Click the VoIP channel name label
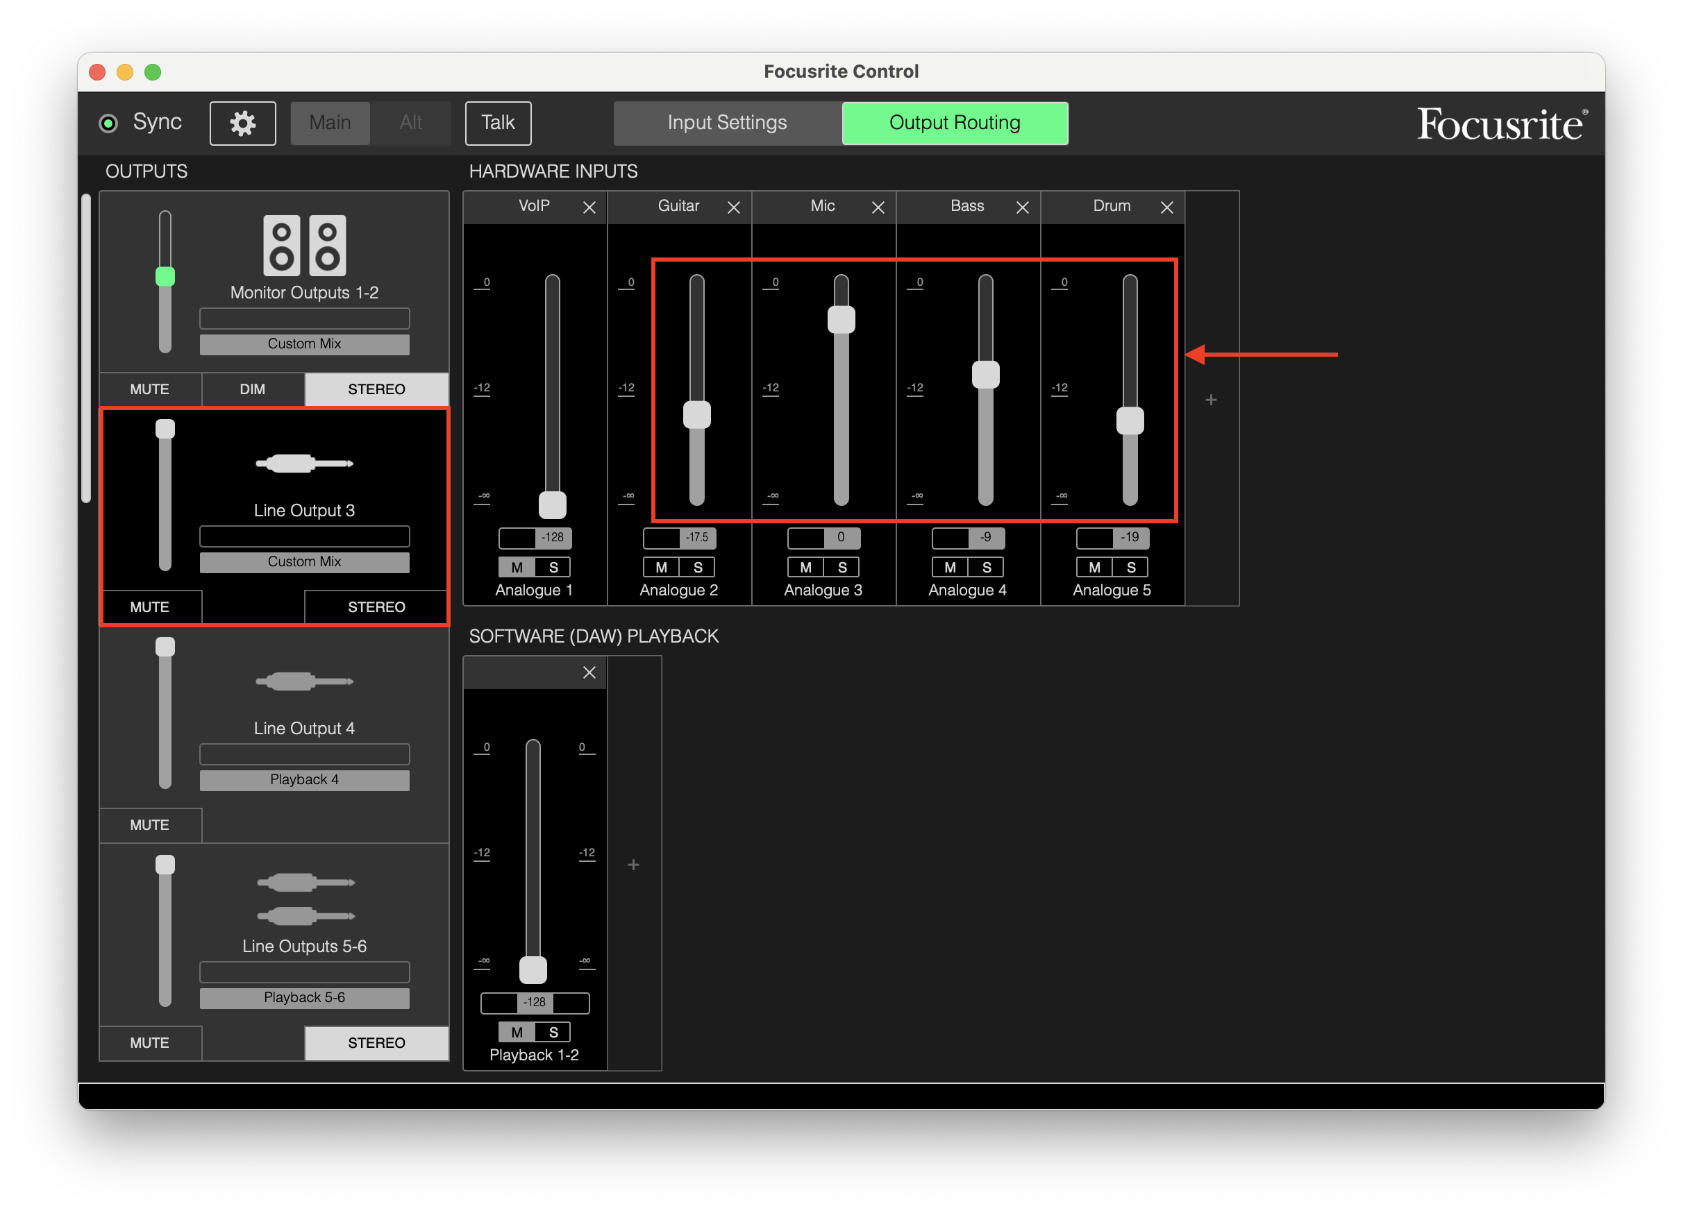This screenshot has width=1683, height=1213. pyautogui.click(x=535, y=206)
